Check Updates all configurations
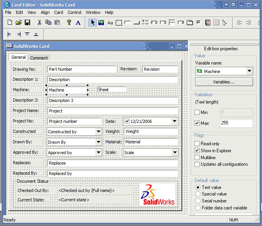Viewport: 262px width, 226px height. 197,164
